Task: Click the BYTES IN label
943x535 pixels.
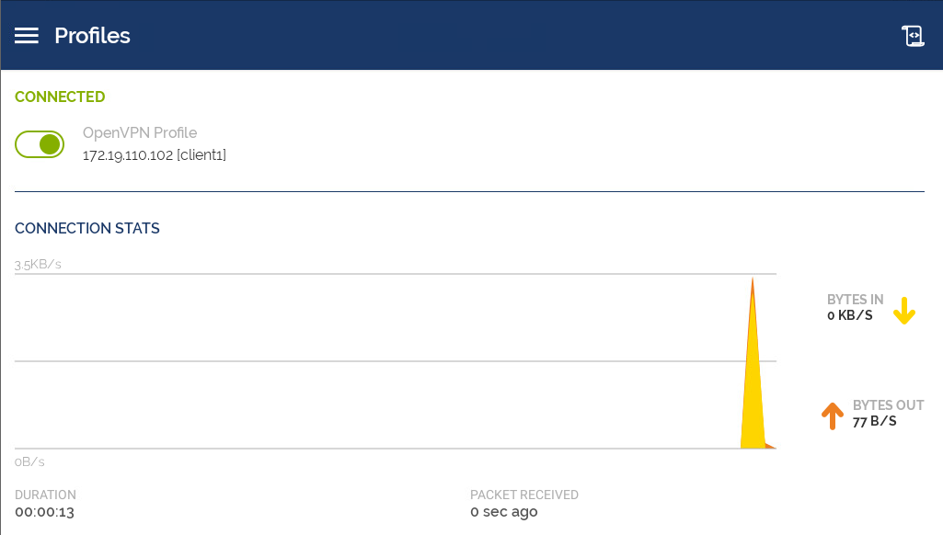Action: coord(855,300)
